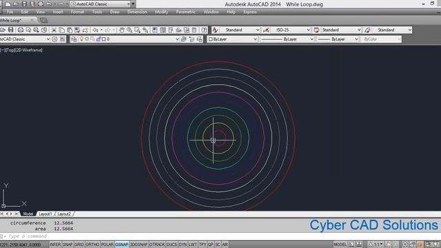Screen dimensions: 441x248
Task: Toggle OTRACK in status bar
Action: (157, 245)
